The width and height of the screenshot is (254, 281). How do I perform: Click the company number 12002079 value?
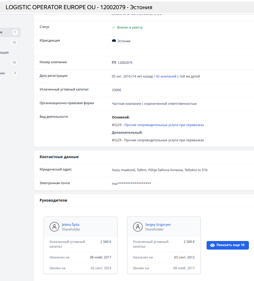coord(125,63)
